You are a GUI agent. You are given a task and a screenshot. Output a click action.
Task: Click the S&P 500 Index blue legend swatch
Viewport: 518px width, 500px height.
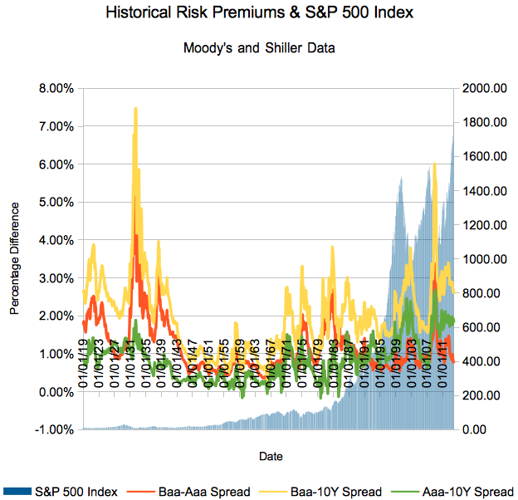[17, 489]
